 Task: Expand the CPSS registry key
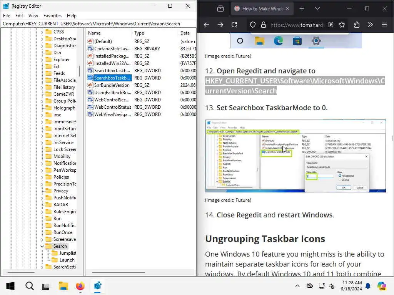point(42,32)
